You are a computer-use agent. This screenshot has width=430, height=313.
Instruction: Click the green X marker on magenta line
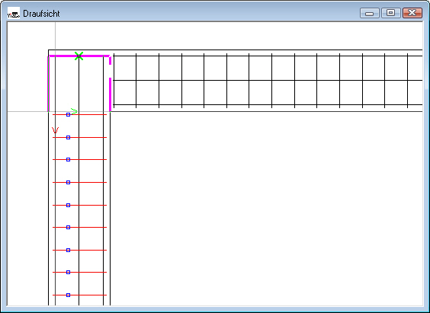click(x=79, y=56)
